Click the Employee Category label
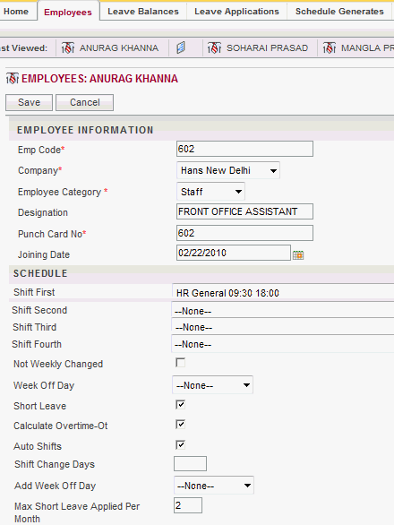Image resolution: width=394 pixels, height=525 pixels. point(59,192)
